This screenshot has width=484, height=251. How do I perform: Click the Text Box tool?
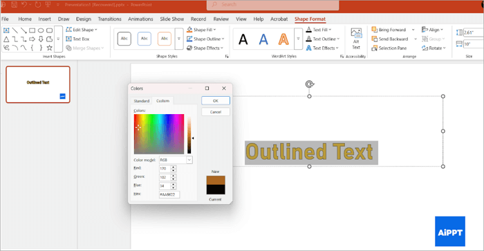77,39
